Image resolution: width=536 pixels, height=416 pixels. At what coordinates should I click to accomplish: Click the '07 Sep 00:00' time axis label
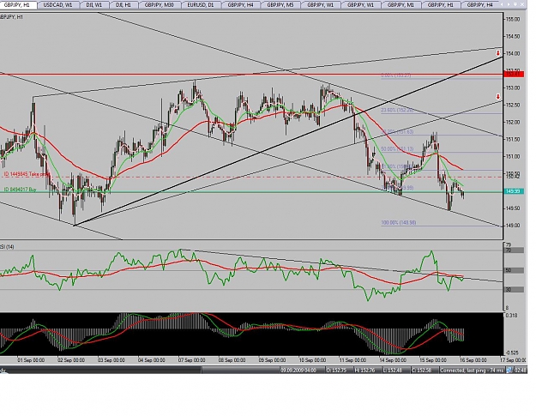pyautogui.click(x=192, y=360)
